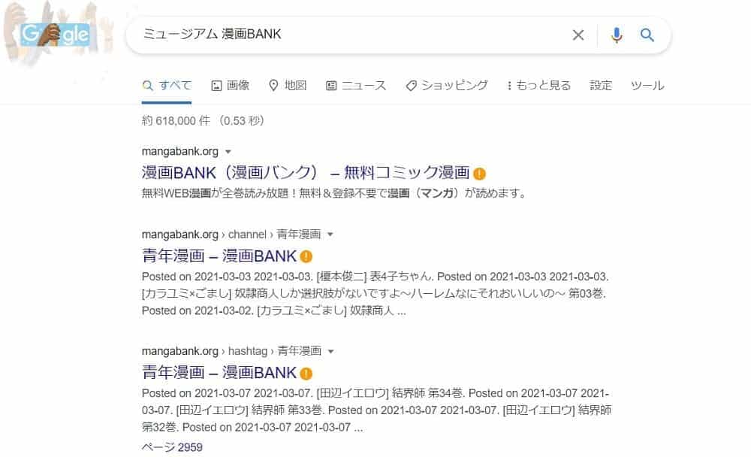The height and width of the screenshot is (457, 751).
Task: Open the もっと見る menu
Action: click(538, 86)
